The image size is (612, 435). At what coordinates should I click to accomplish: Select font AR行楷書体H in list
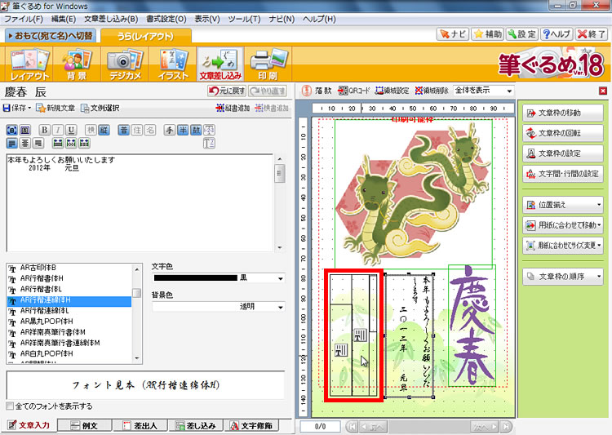click(69, 278)
